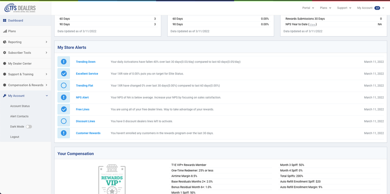Expand the Support & Training chevron
390x194 pixels.
pyautogui.click(x=46, y=74)
